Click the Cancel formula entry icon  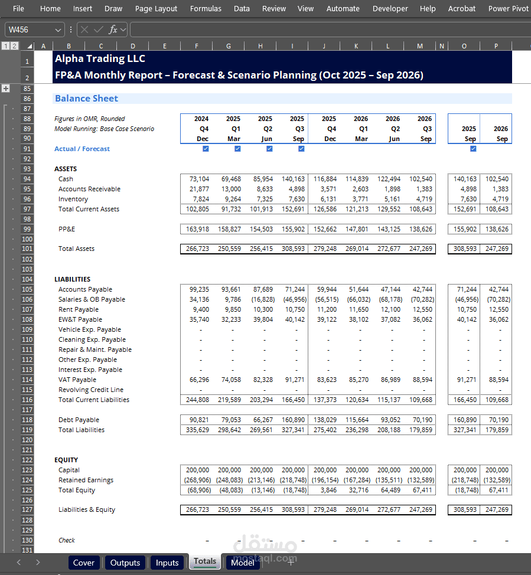coord(84,30)
